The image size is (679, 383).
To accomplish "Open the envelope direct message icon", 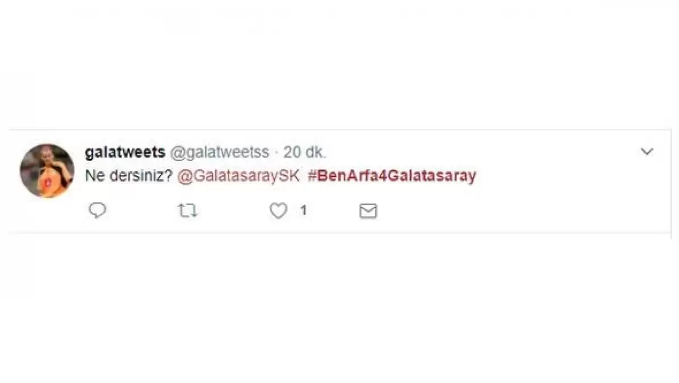I will 368,211.
